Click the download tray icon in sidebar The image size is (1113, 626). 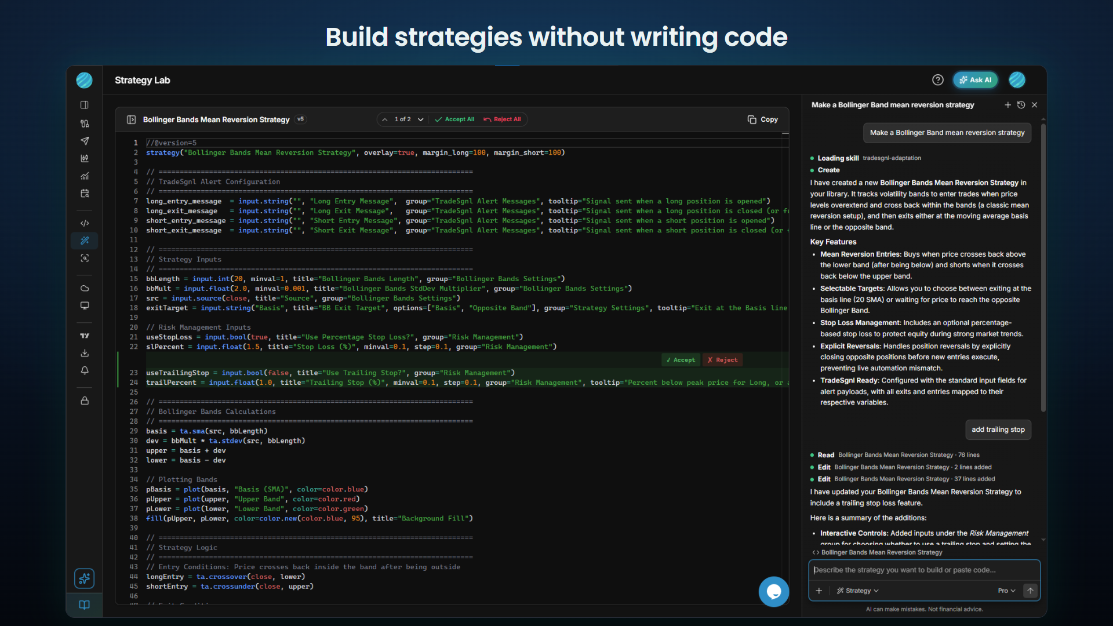click(85, 353)
